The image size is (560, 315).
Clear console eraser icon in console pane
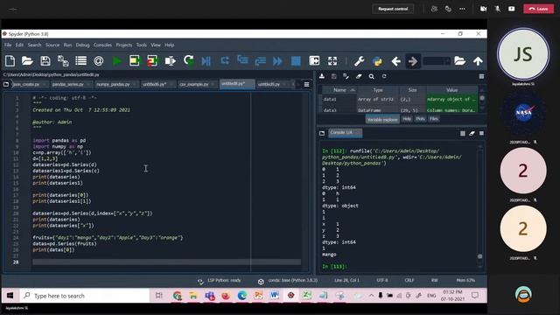472,133
